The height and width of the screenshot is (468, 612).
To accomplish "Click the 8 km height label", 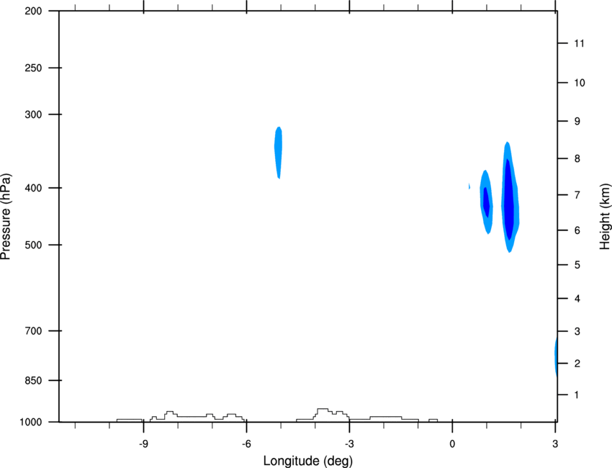I will [577, 158].
